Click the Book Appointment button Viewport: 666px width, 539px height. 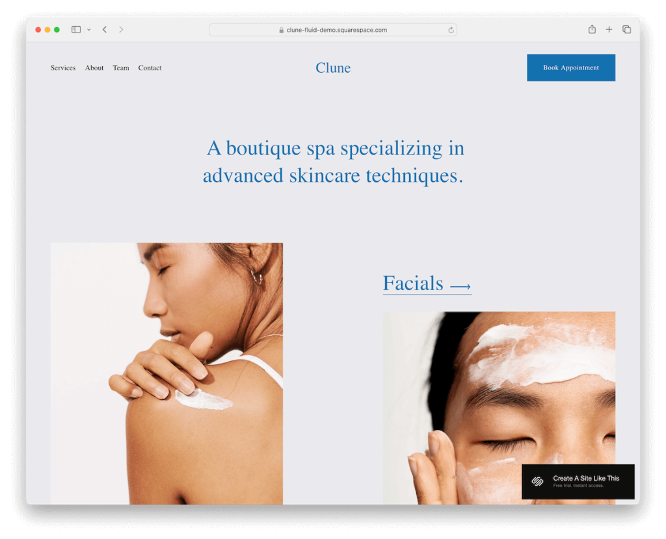tap(571, 68)
